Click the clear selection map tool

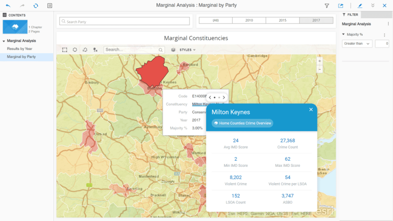point(95,50)
